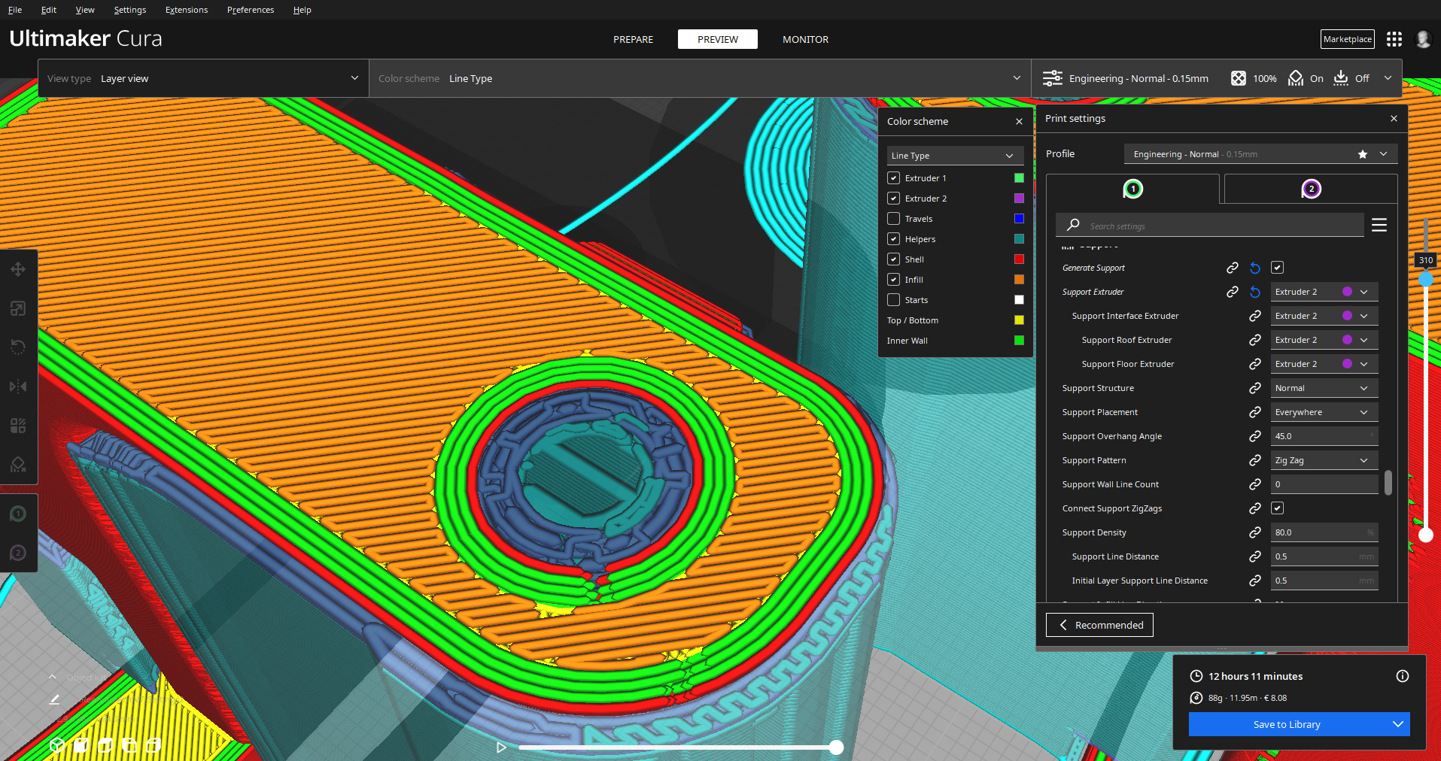Click the application grid icon next to Marketplace
Viewport: 1441px width, 761px height.
(1394, 39)
